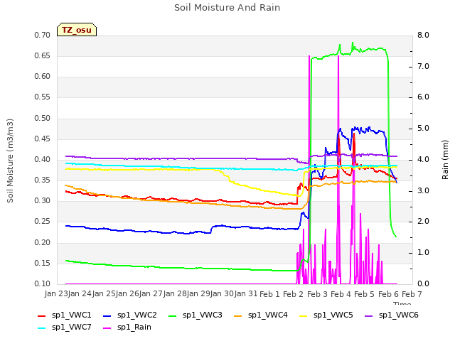Click the 0.0 rain axis value

pyautogui.click(x=423, y=283)
